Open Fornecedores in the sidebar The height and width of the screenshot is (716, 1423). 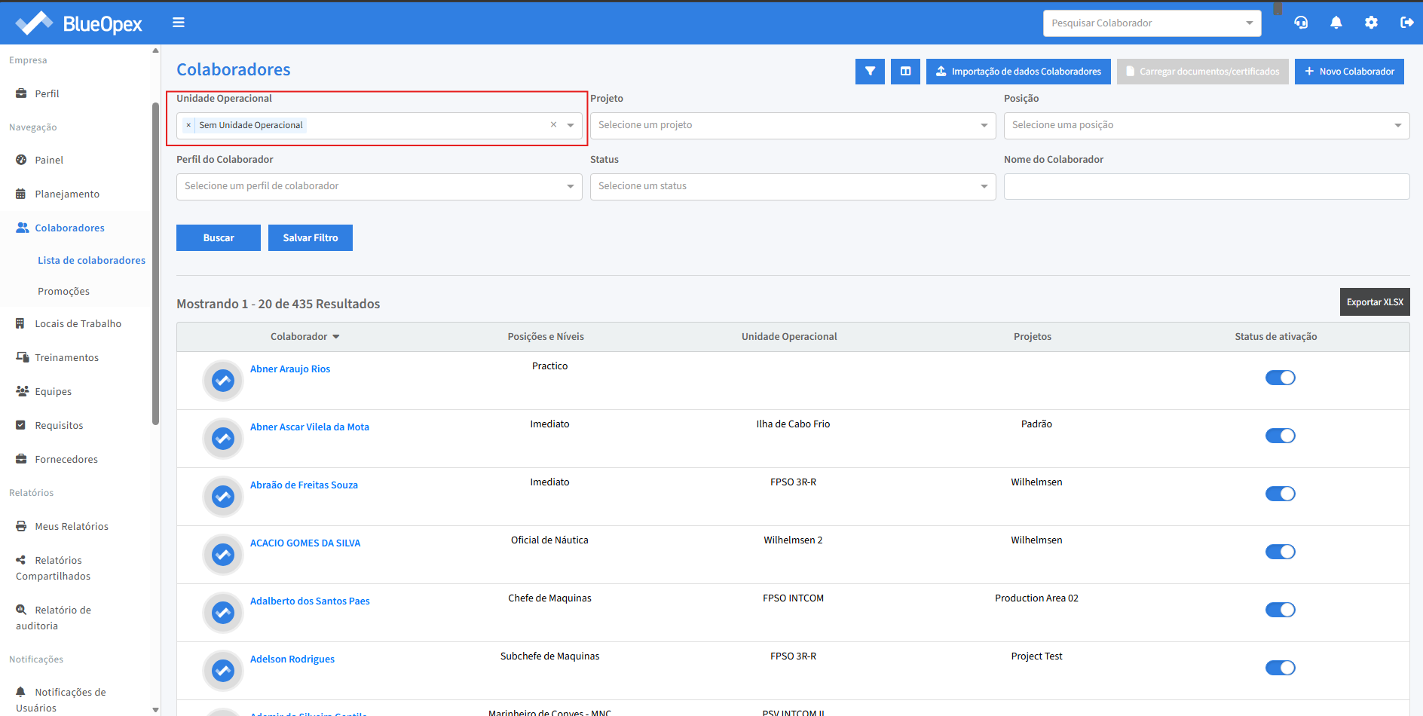tap(66, 459)
